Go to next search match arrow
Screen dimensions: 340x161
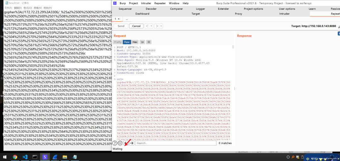pyautogui.click(x=132, y=143)
